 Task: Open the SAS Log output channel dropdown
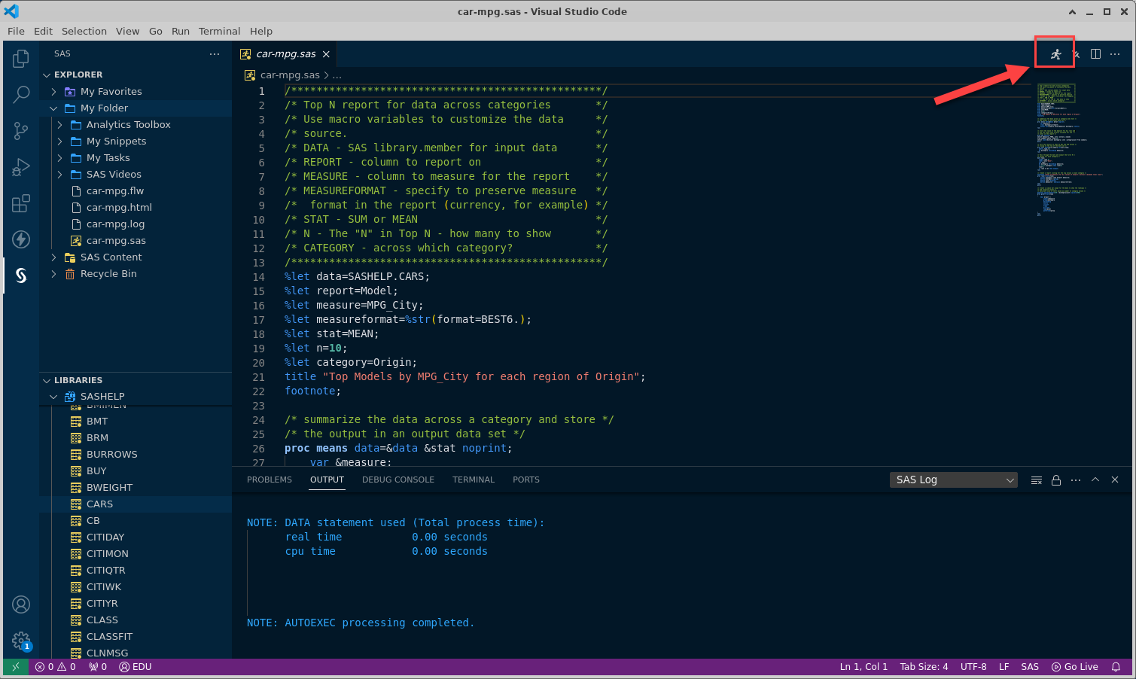(954, 480)
